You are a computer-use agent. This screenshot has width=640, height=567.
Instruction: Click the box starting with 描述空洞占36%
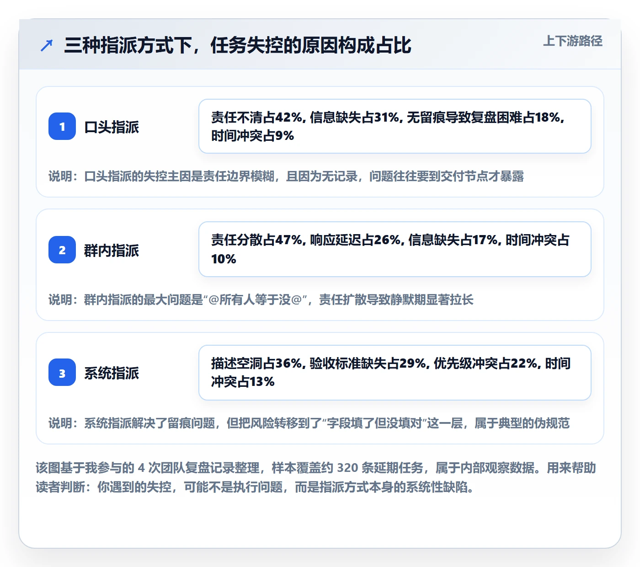click(395, 373)
